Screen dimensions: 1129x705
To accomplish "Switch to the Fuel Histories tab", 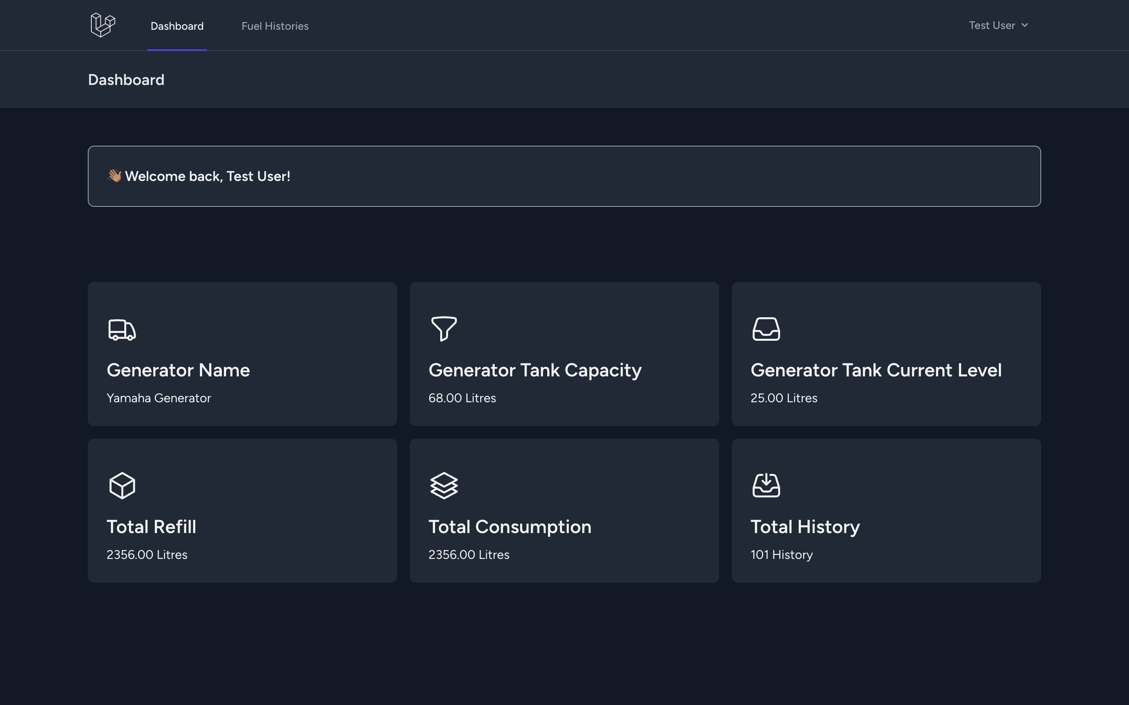I will click(x=275, y=26).
